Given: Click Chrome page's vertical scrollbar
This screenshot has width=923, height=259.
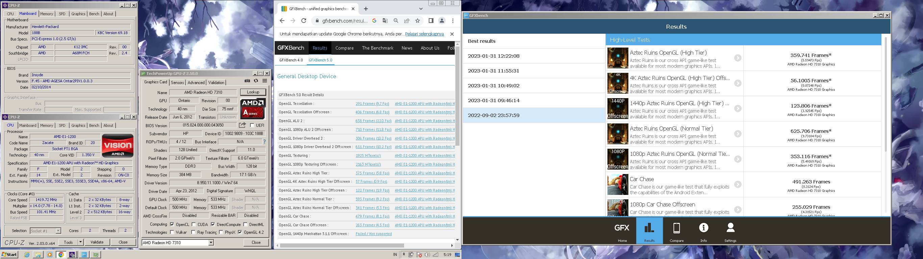Looking at the screenshot, I should (x=457, y=96).
